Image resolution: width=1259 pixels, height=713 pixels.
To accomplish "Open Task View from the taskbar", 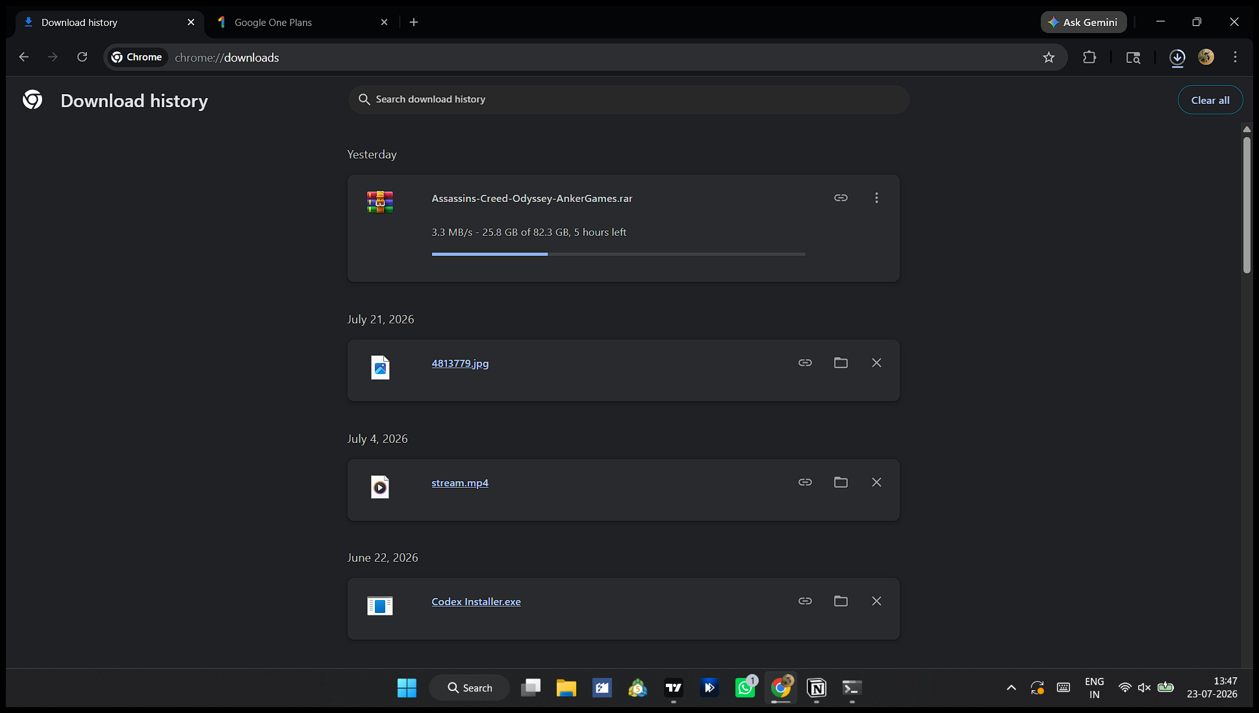I will (x=531, y=688).
